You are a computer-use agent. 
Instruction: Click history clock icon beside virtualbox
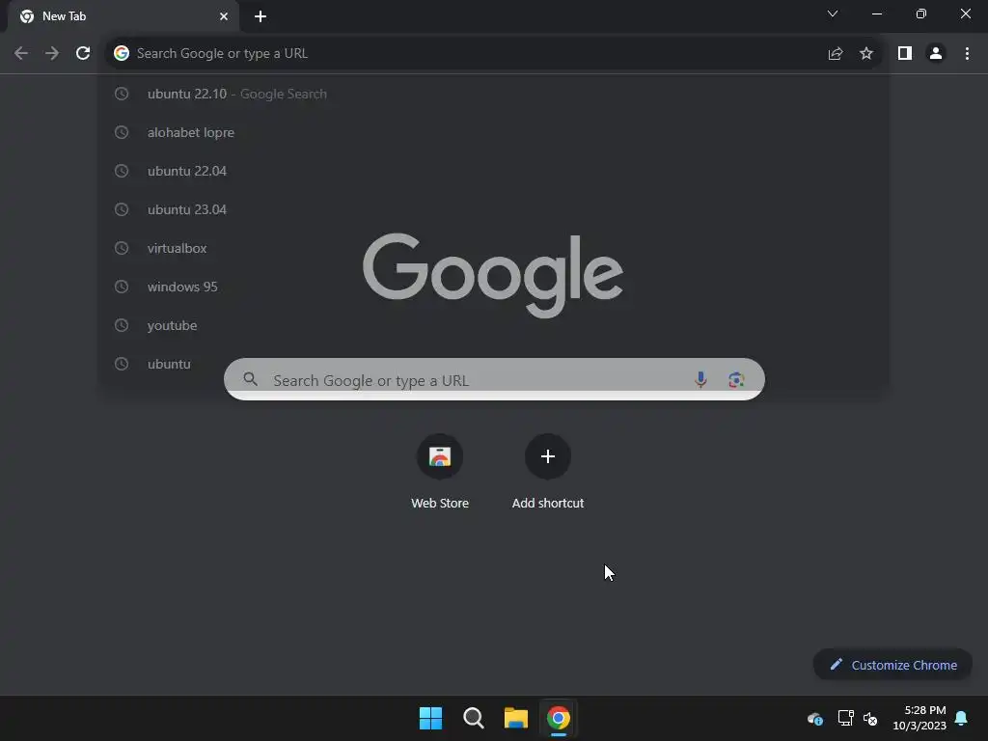click(122, 248)
